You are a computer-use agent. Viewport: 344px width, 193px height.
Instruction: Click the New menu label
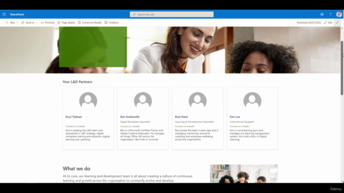(x=12, y=23)
